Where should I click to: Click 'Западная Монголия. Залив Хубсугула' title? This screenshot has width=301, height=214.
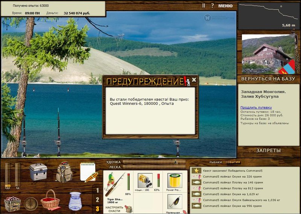click(263, 94)
